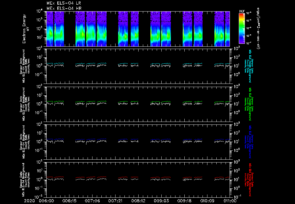This screenshot has height=204, width=295.
Task: Click the "008:12" time axis label
Action: click(x=138, y=201)
